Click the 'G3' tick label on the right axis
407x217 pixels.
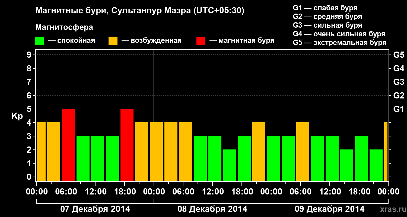pyautogui.click(x=399, y=82)
